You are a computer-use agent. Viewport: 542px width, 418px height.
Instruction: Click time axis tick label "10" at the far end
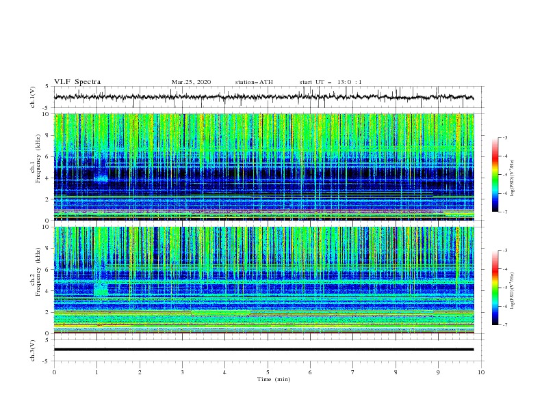point(481,372)
